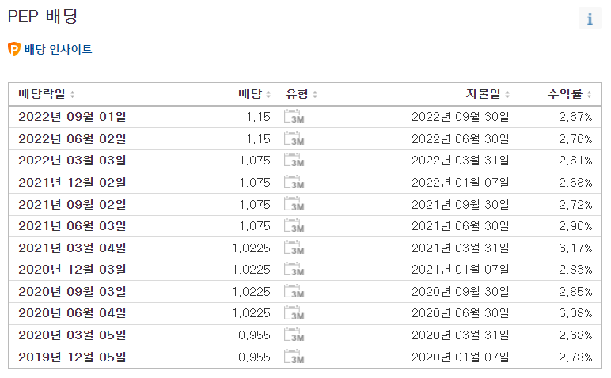
Task: Open the 배당 인사이트 link
Action: (58, 49)
